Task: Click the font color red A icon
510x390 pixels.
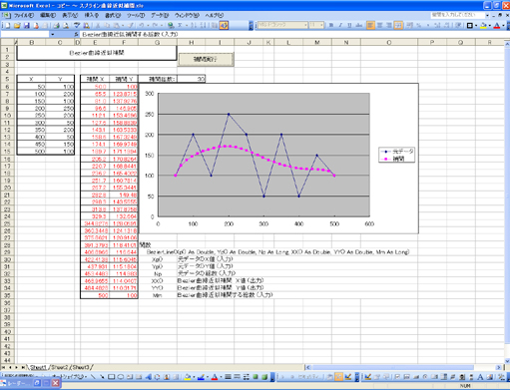Action: click(x=497, y=25)
